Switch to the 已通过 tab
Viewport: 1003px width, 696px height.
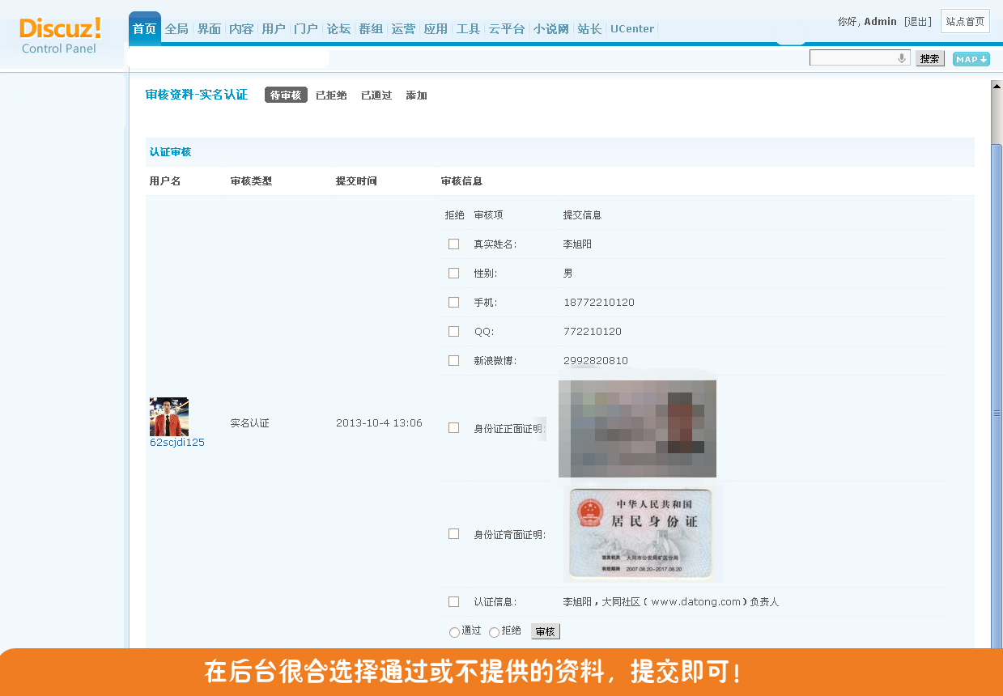pyautogui.click(x=376, y=95)
